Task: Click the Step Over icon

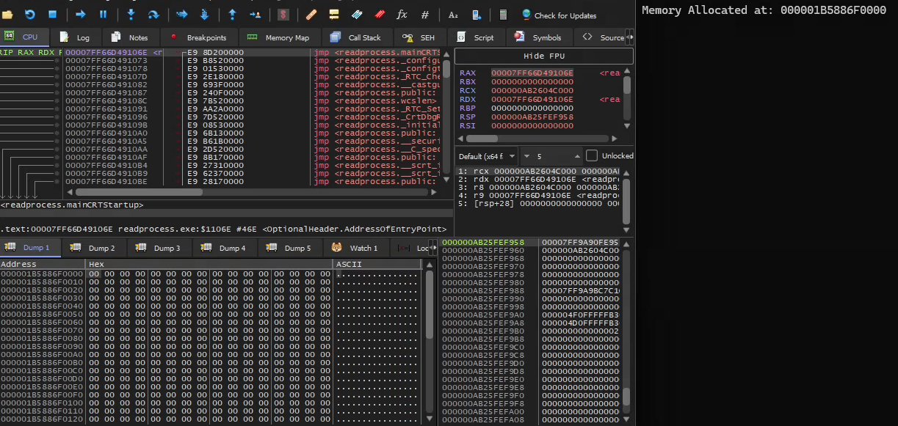Action: tap(153, 14)
